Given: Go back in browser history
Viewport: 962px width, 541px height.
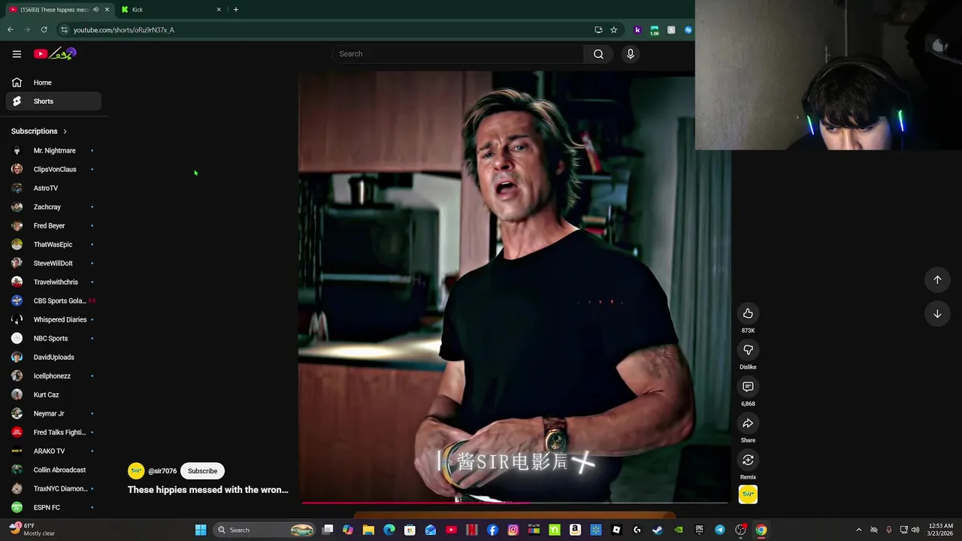Looking at the screenshot, I should (11, 30).
